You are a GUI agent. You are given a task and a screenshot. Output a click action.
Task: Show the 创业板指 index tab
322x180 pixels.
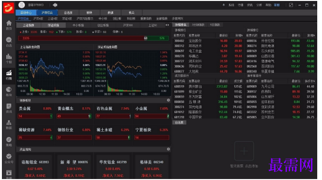click(103, 25)
